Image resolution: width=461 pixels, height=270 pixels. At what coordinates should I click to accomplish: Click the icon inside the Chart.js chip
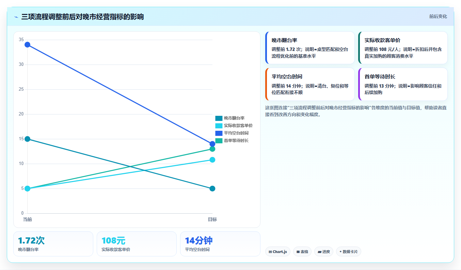(270, 252)
